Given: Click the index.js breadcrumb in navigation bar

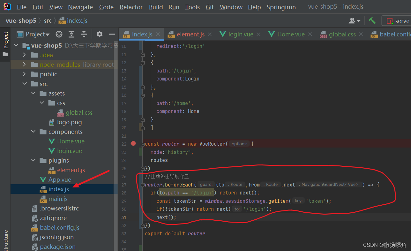Looking at the screenshot, I should click(x=73, y=21).
